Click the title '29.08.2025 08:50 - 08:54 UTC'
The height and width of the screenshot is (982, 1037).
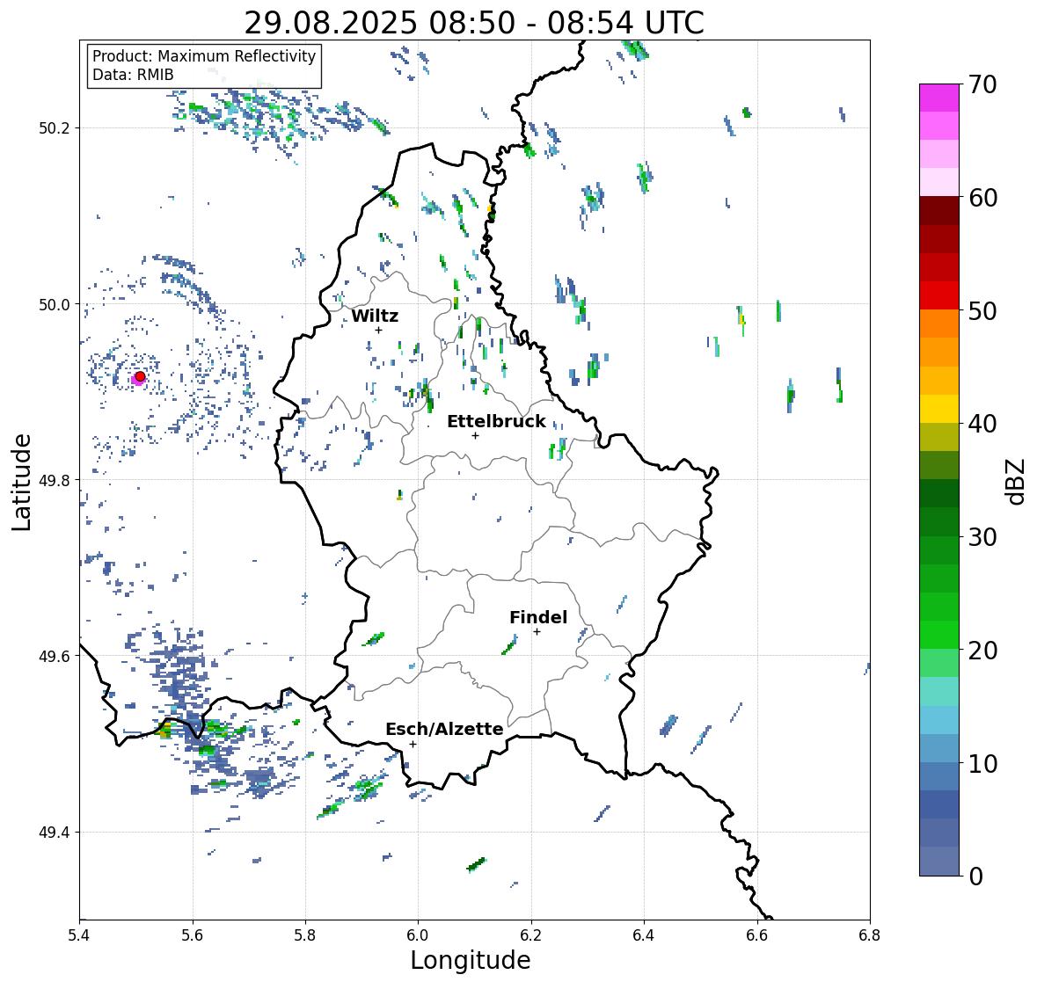point(474,23)
